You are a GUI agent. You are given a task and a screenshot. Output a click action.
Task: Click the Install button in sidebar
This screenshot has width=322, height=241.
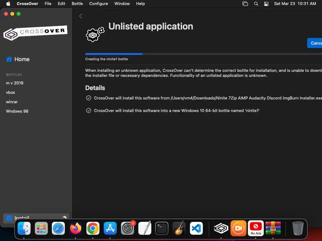click(36, 218)
